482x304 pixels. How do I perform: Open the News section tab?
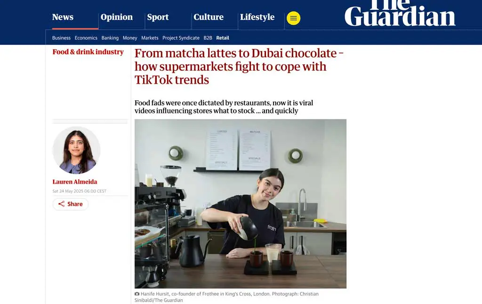point(63,17)
